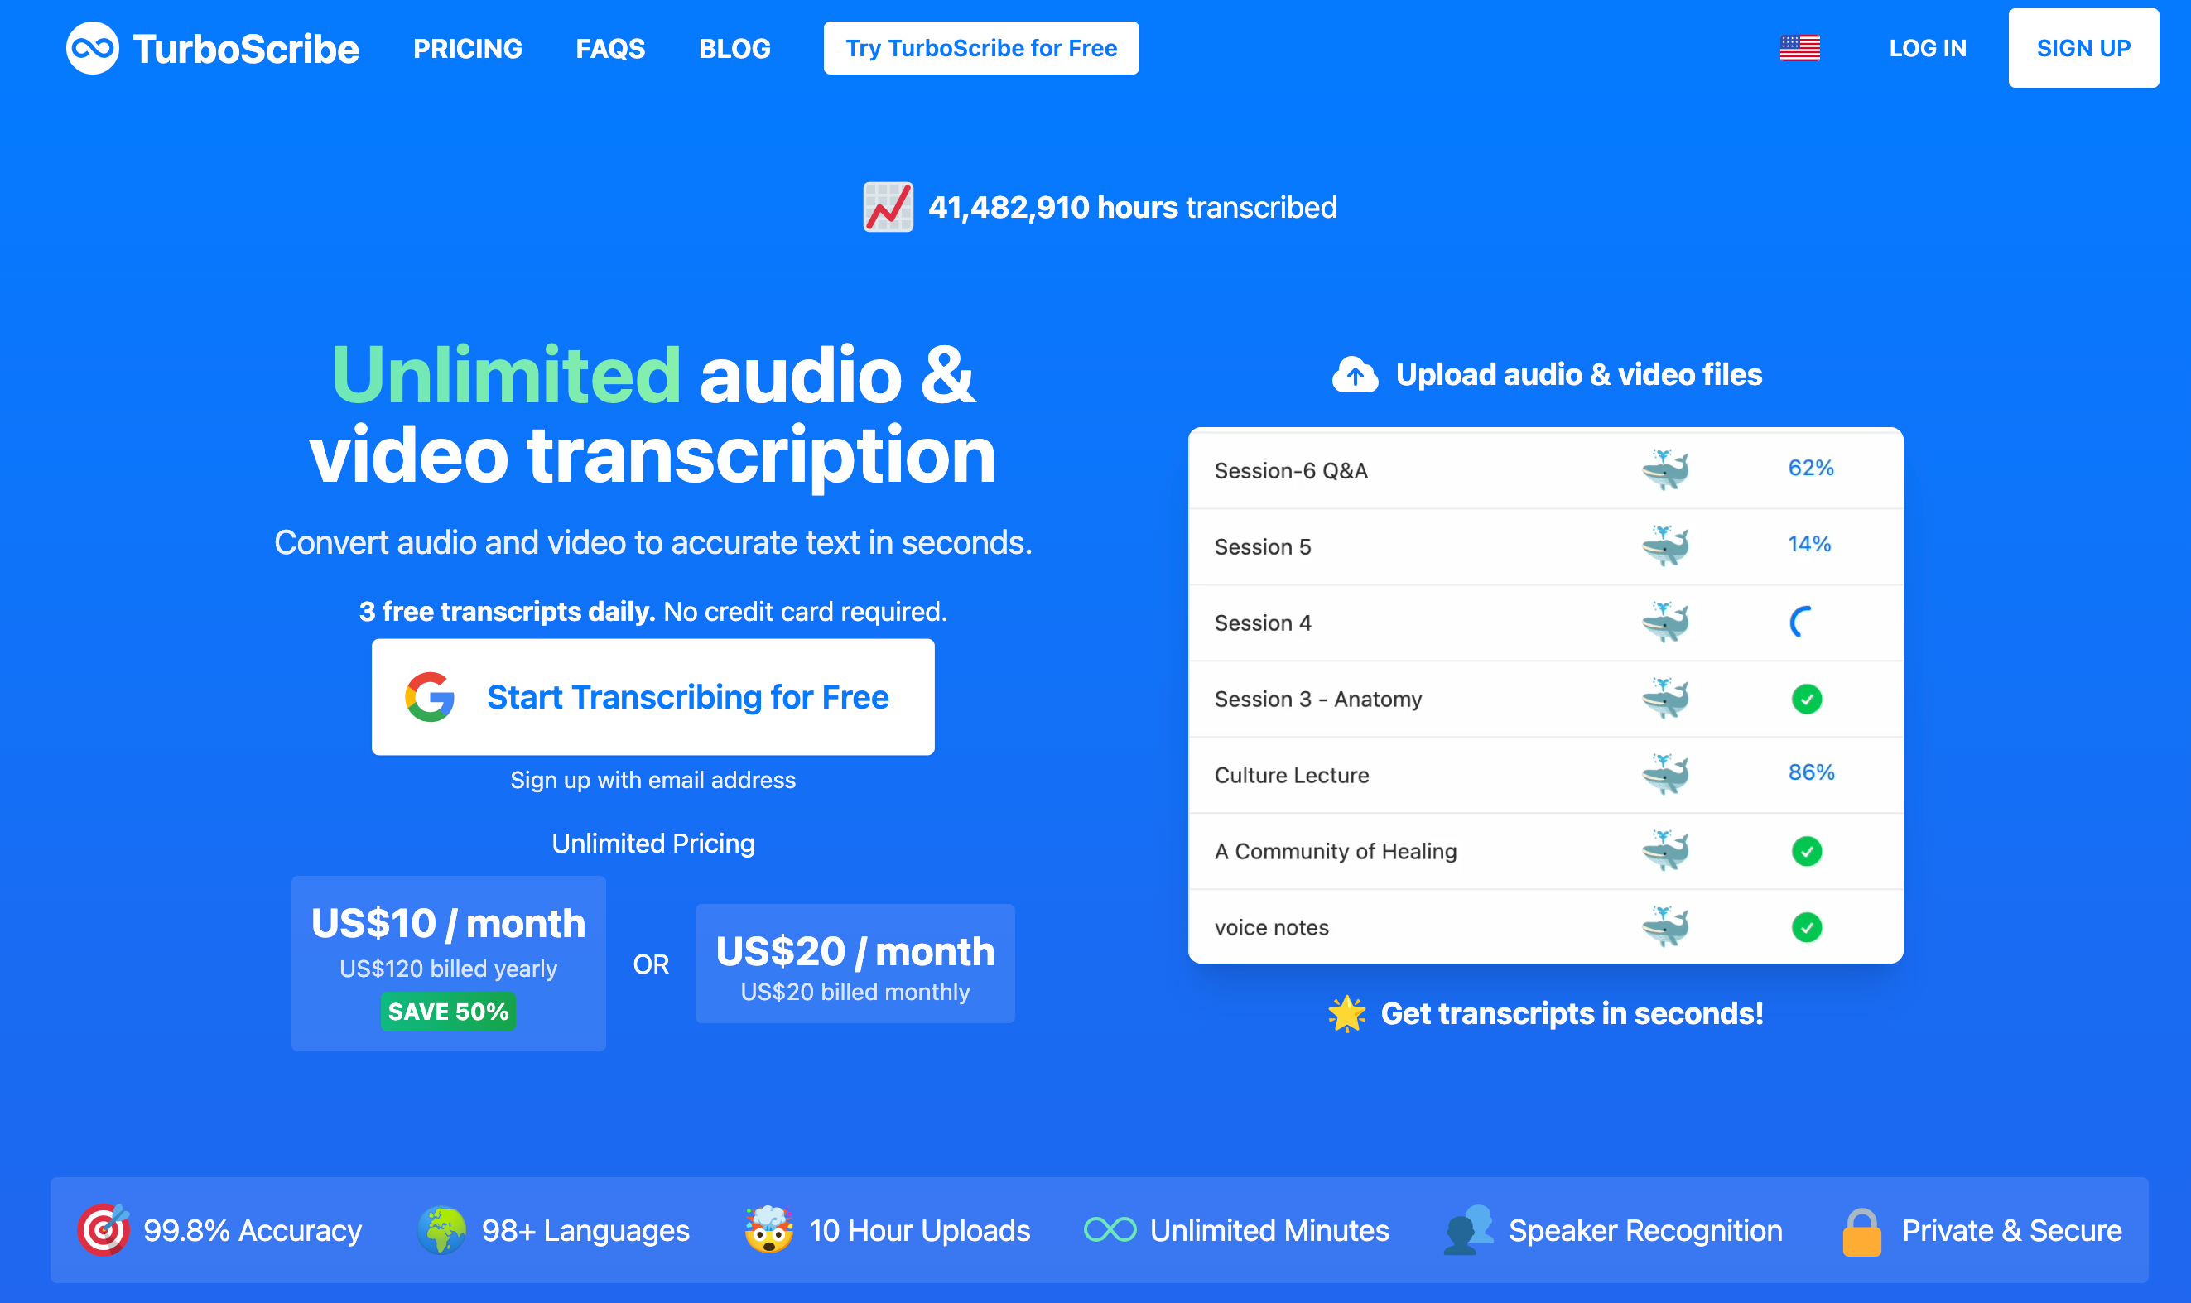Click the whale icon in the Culture Lecture row
The width and height of the screenshot is (2191, 1303).
click(1665, 773)
